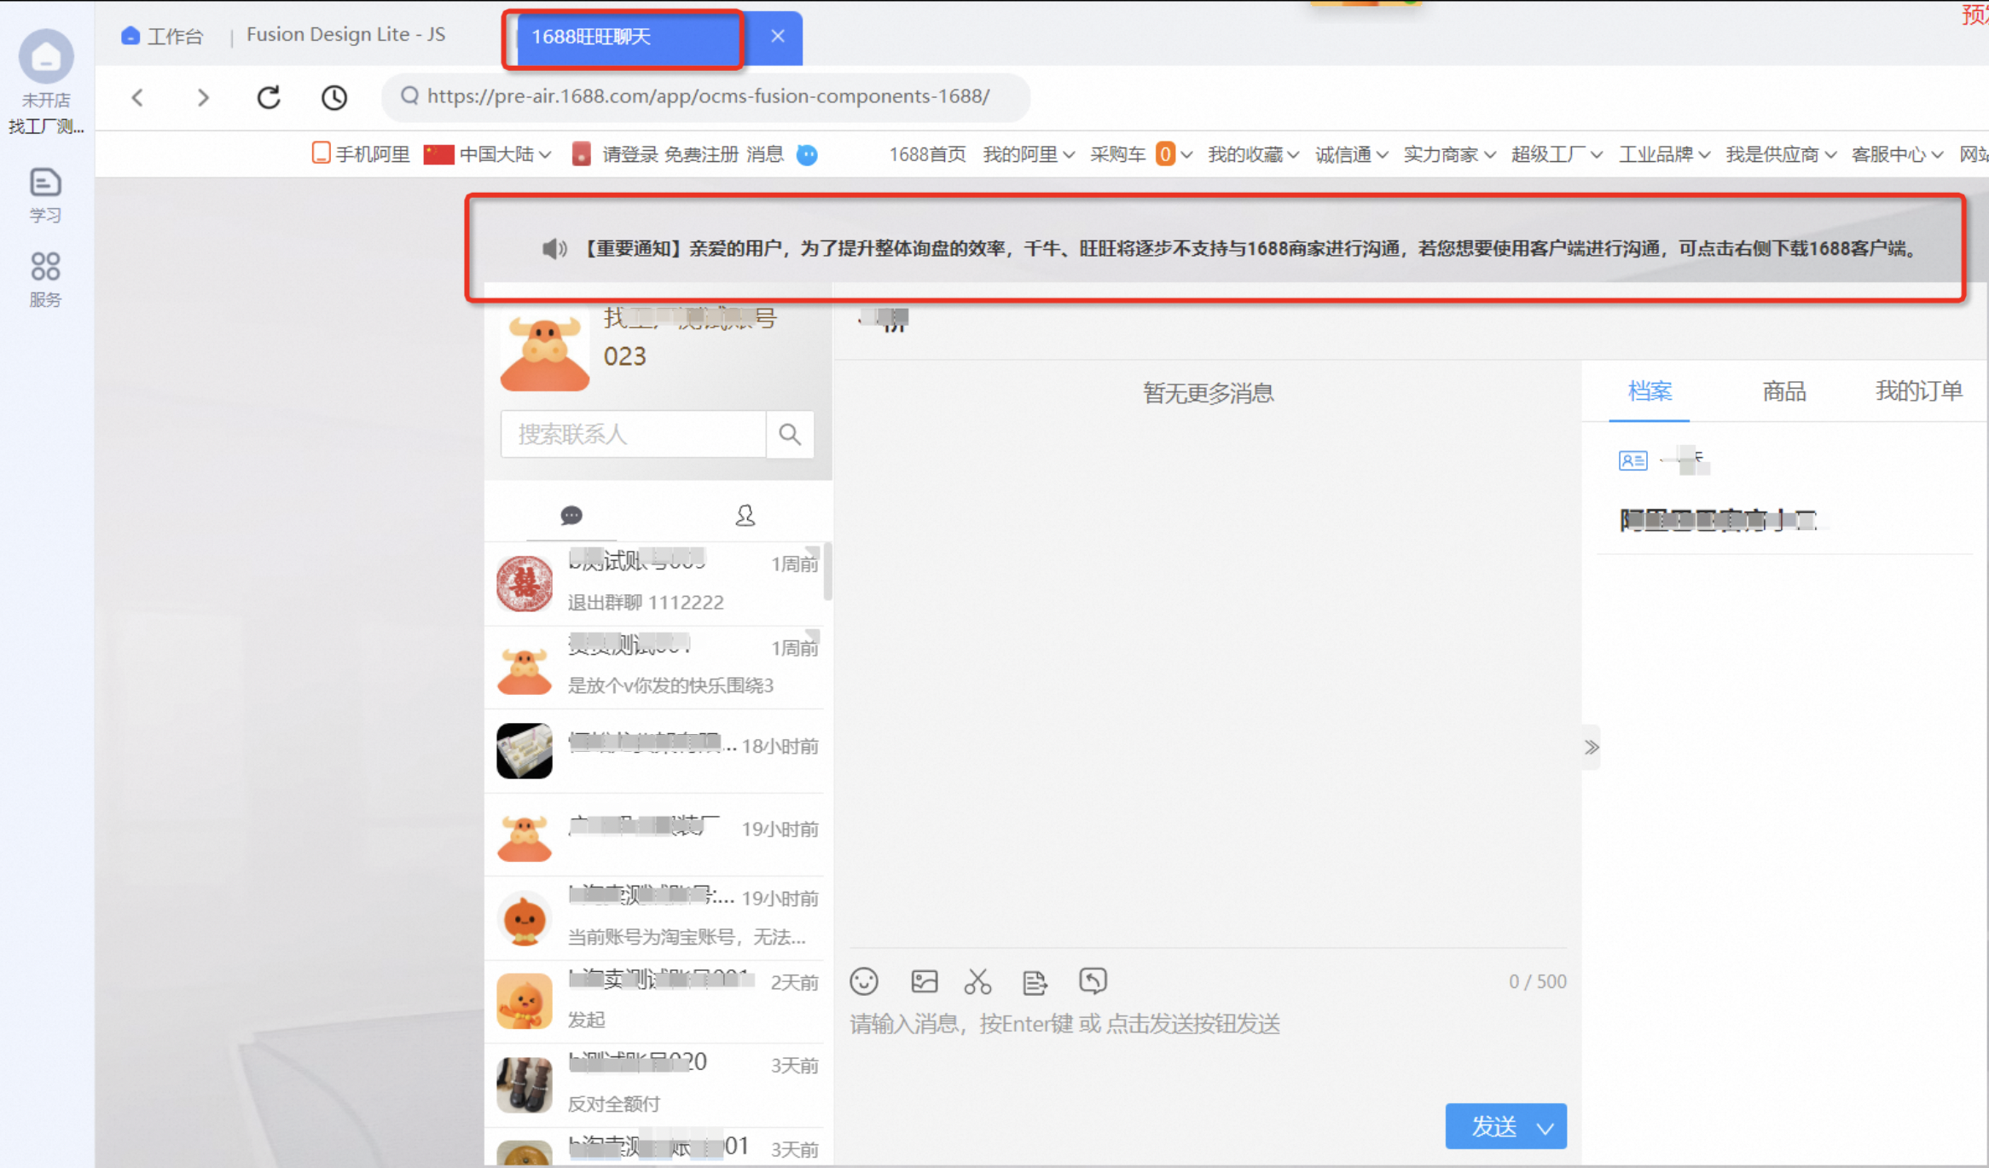Click the red stamp avatar conversation
The height and width of the screenshot is (1168, 1989).
tap(525, 584)
